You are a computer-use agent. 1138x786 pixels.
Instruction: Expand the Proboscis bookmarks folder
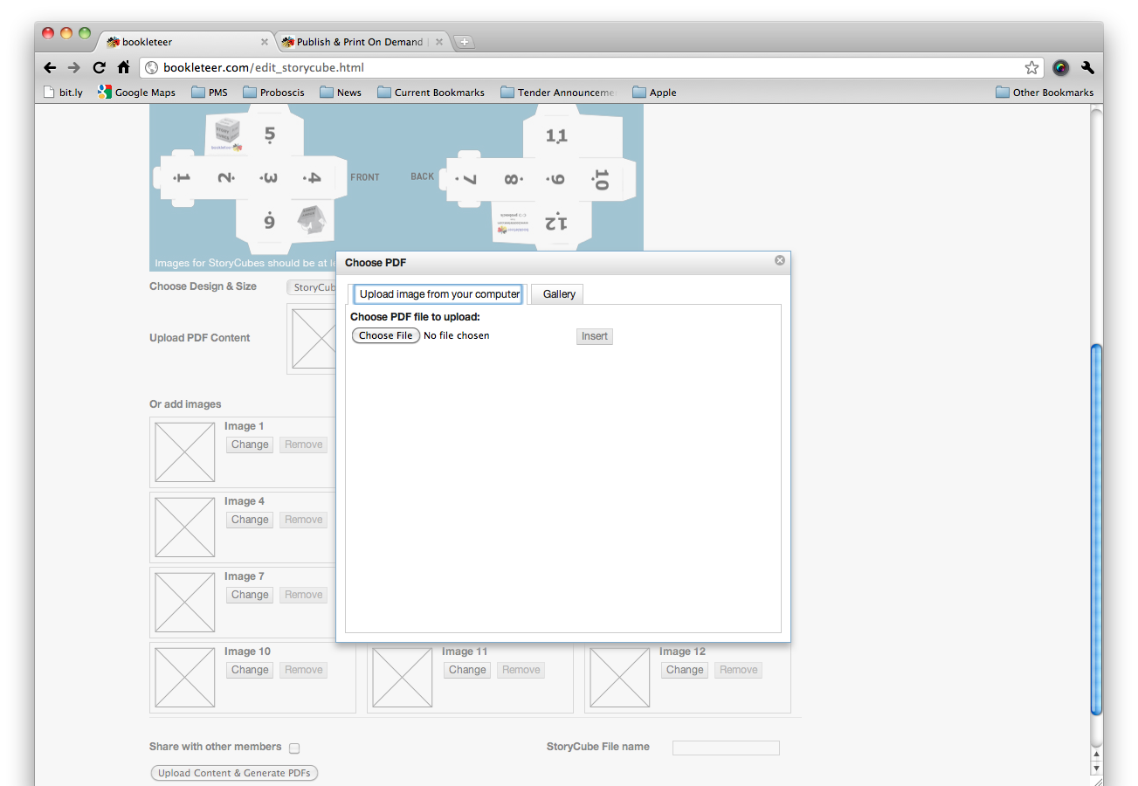(x=274, y=93)
